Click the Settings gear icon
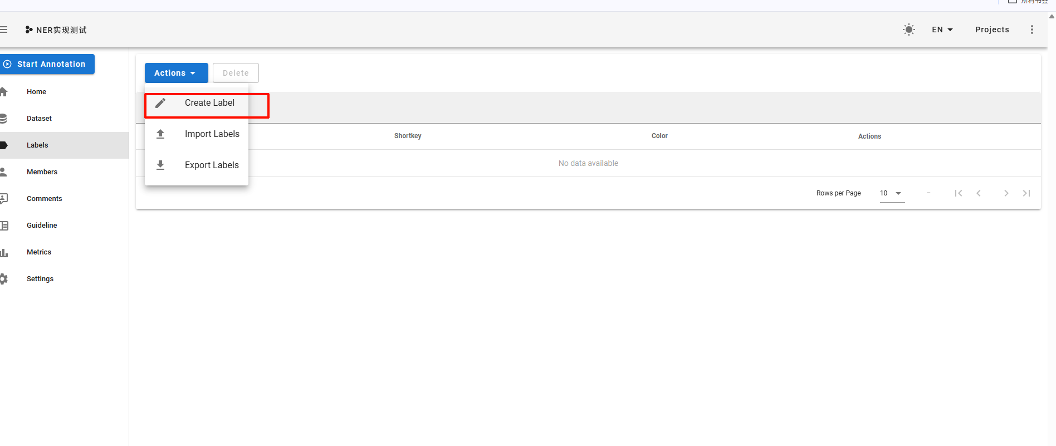The height and width of the screenshot is (446, 1056). [x=4, y=279]
